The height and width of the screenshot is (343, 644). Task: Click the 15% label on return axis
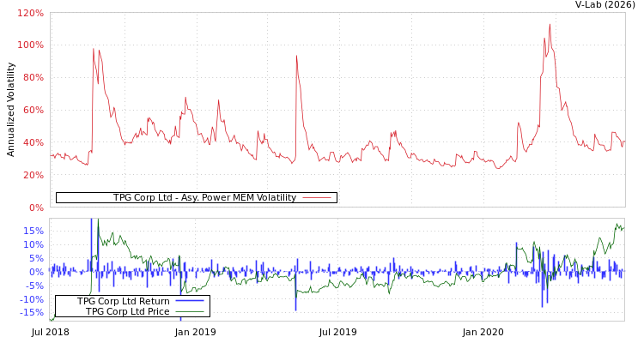pos(33,231)
